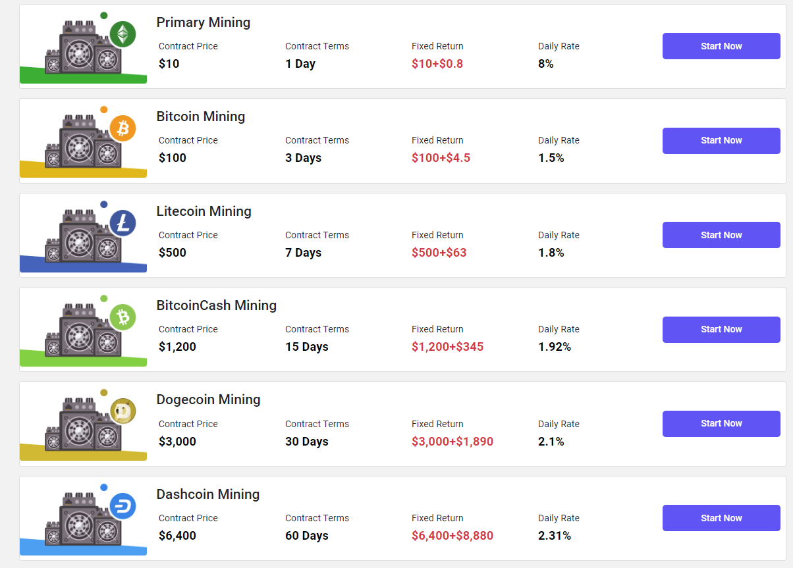Start Now on the BitcoinCash Mining contract
This screenshot has width=793, height=568.
pos(721,329)
